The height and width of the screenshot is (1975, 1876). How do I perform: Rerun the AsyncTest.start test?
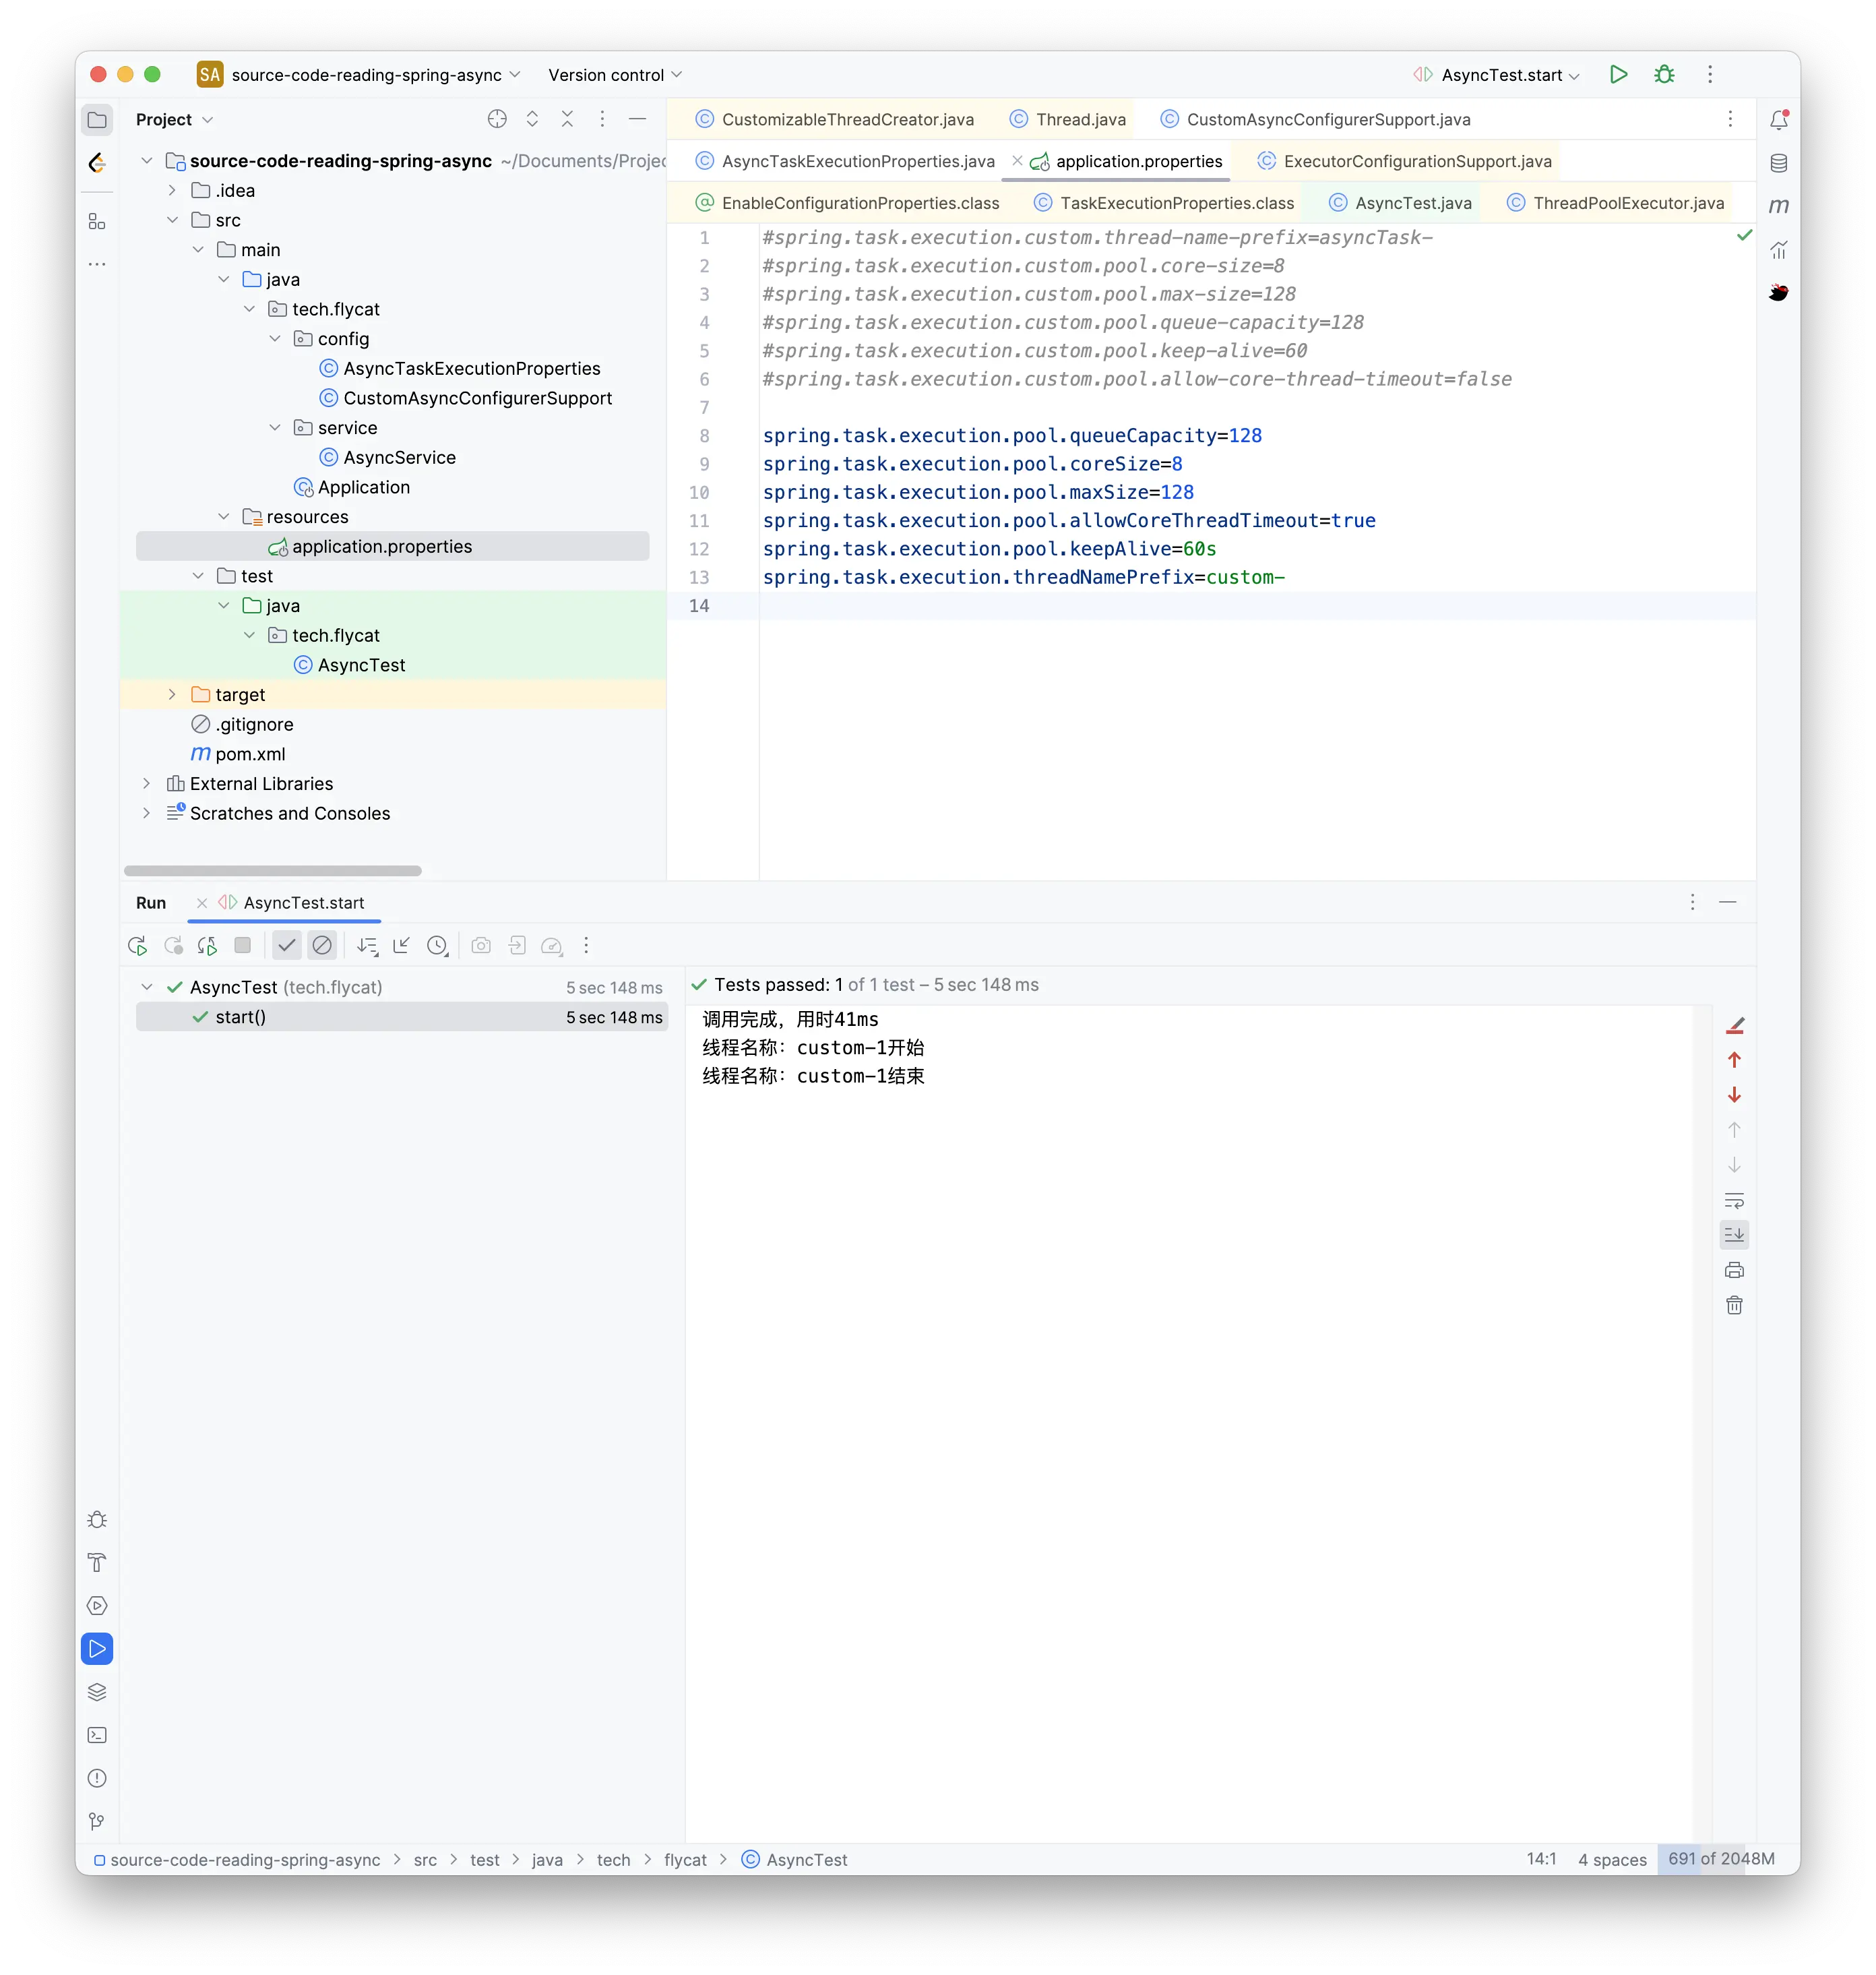pos(138,946)
